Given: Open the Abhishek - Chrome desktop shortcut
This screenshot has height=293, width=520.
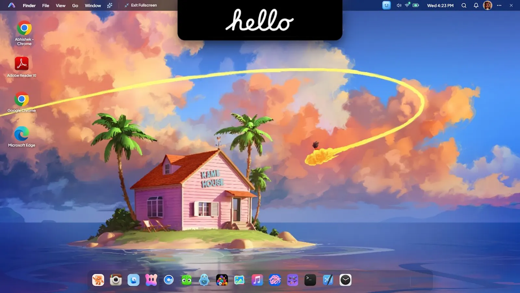Looking at the screenshot, I should point(24,33).
